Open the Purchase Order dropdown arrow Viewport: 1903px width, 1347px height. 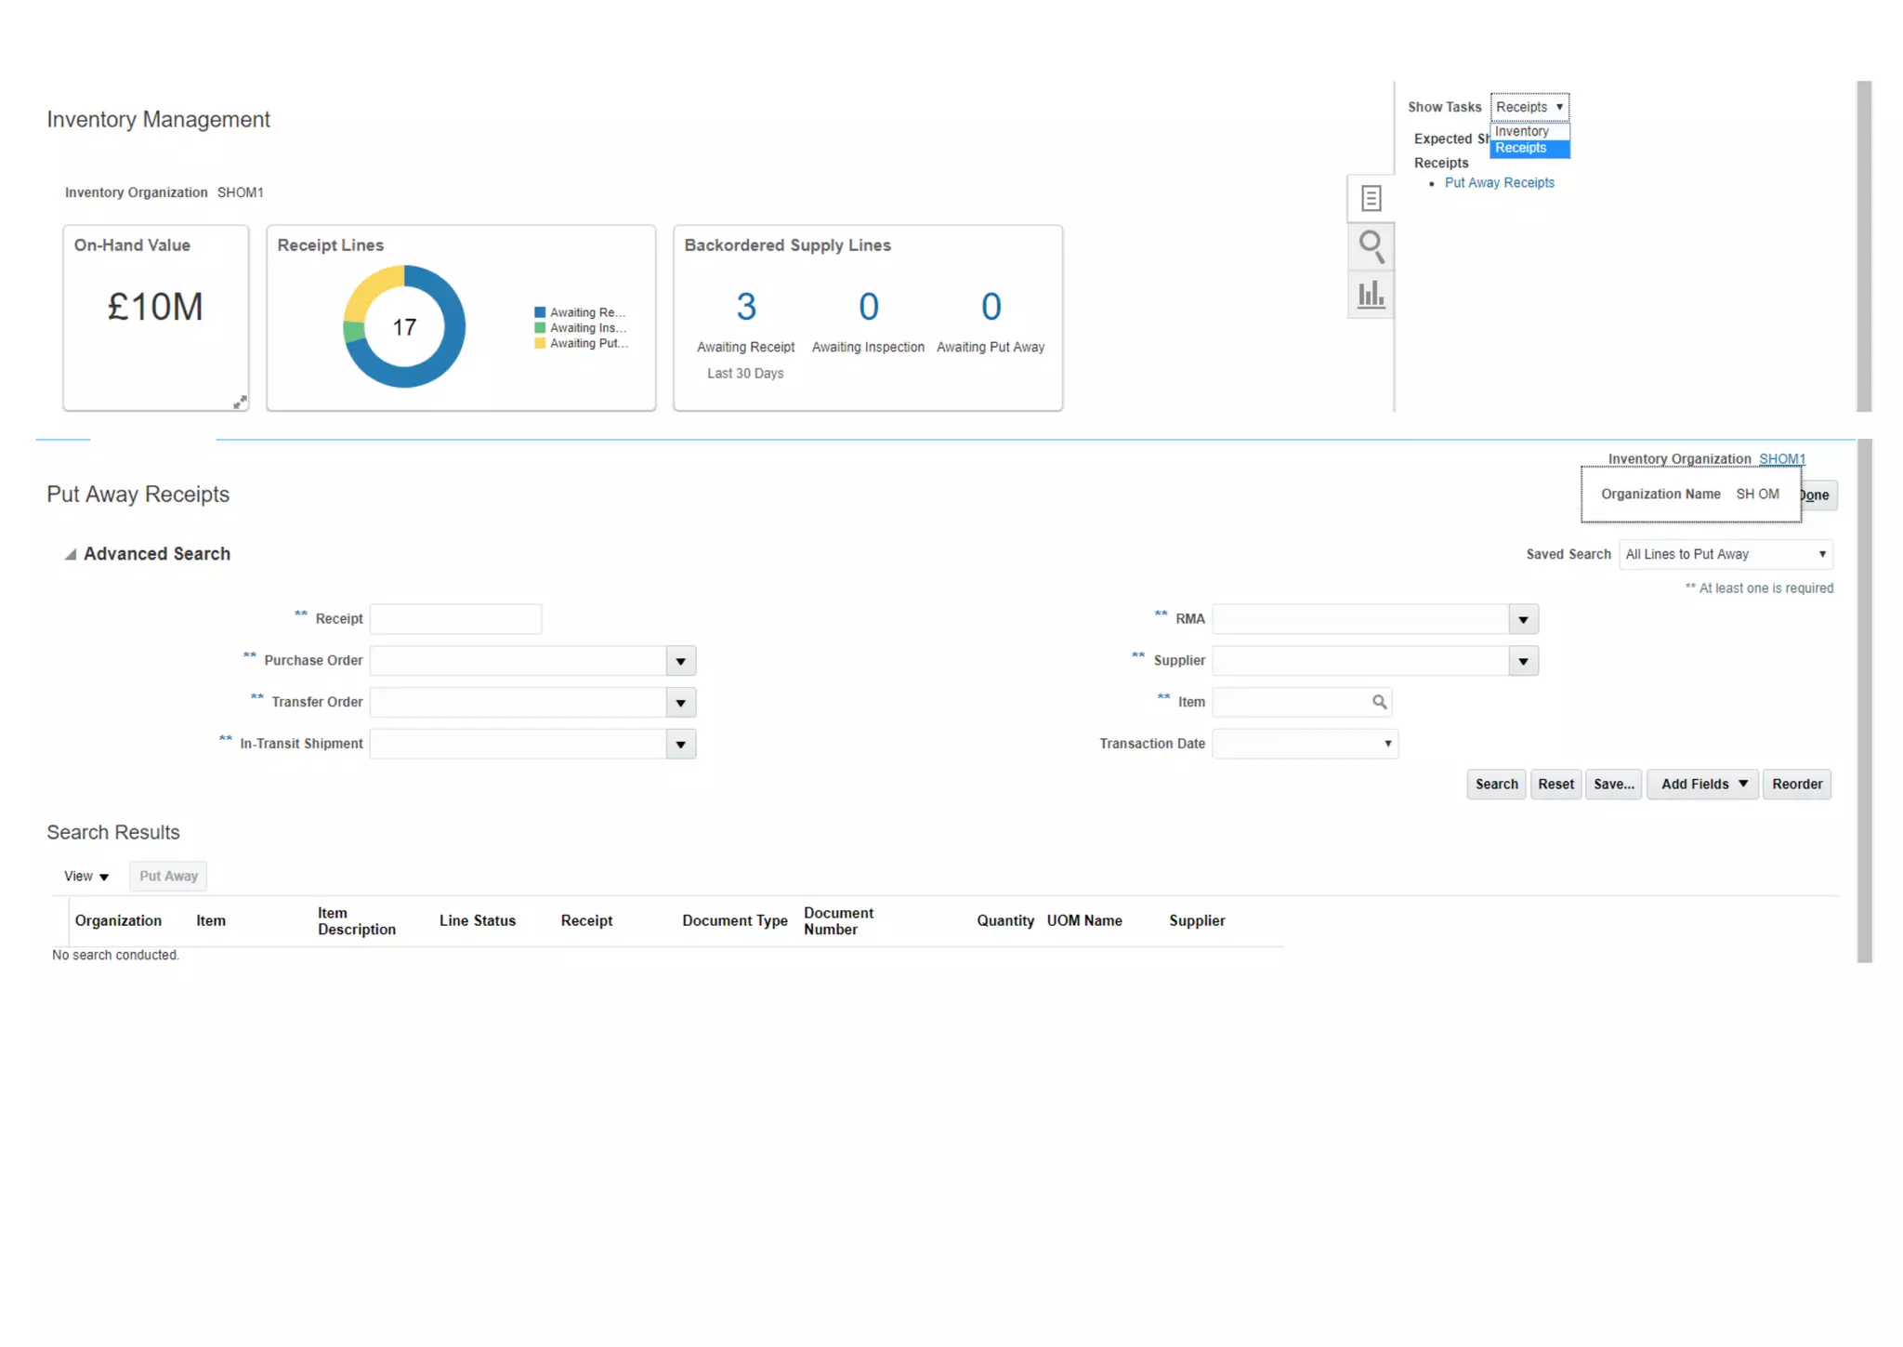tap(680, 661)
